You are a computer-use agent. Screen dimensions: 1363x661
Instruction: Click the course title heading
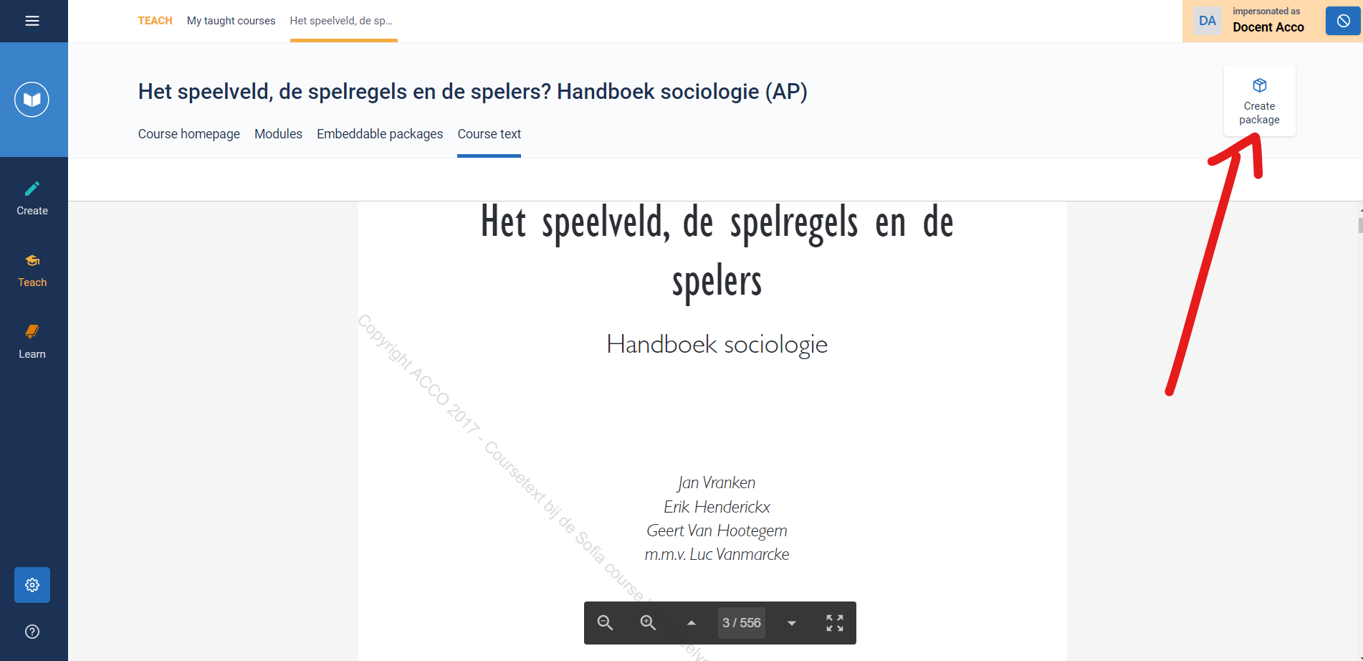pyautogui.click(x=473, y=92)
